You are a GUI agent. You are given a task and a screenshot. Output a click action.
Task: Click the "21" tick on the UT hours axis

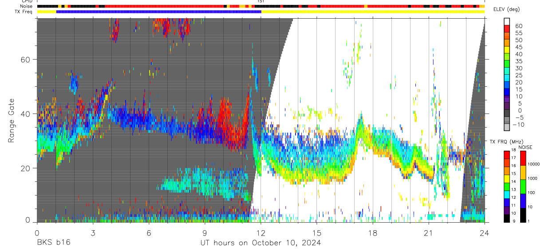click(x=428, y=232)
